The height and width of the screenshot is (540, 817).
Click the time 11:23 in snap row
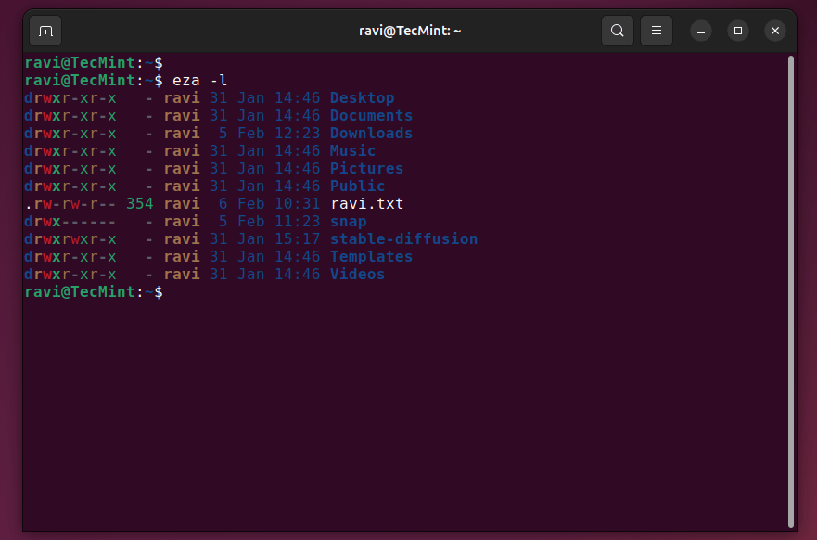(x=297, y=222)
